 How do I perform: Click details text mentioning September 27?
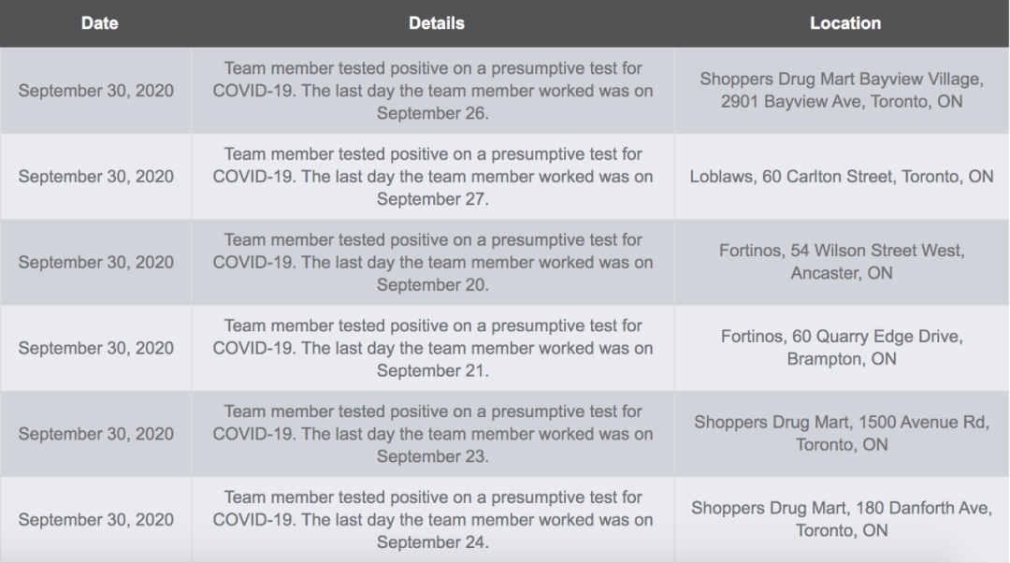pyautogui.click(x=433, y=177)
